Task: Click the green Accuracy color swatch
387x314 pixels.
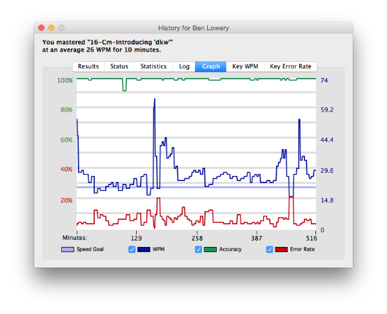Action: tap(210, 250)
